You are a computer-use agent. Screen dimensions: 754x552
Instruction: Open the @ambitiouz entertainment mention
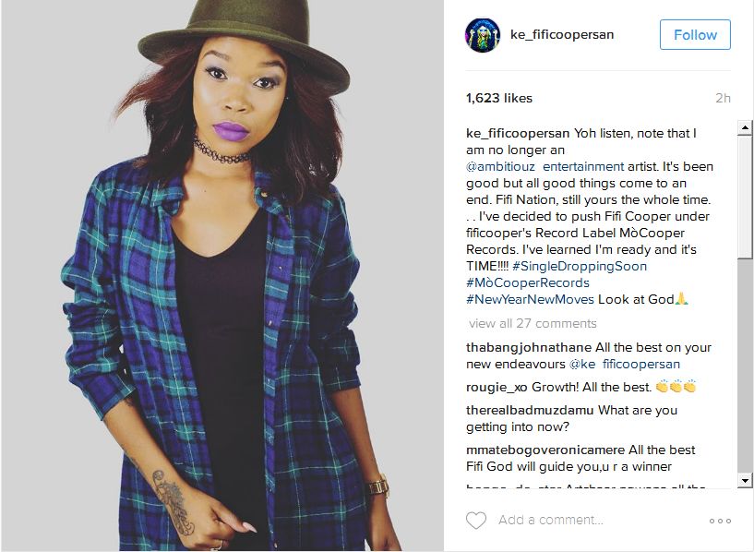(545, 166)
